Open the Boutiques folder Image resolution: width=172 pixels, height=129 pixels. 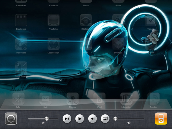(21, 20)
